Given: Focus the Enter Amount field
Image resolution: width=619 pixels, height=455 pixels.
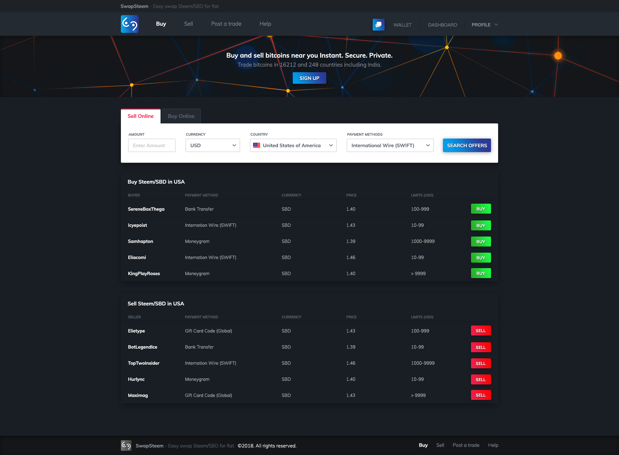Looking at the screenshot, I should 152,145.
